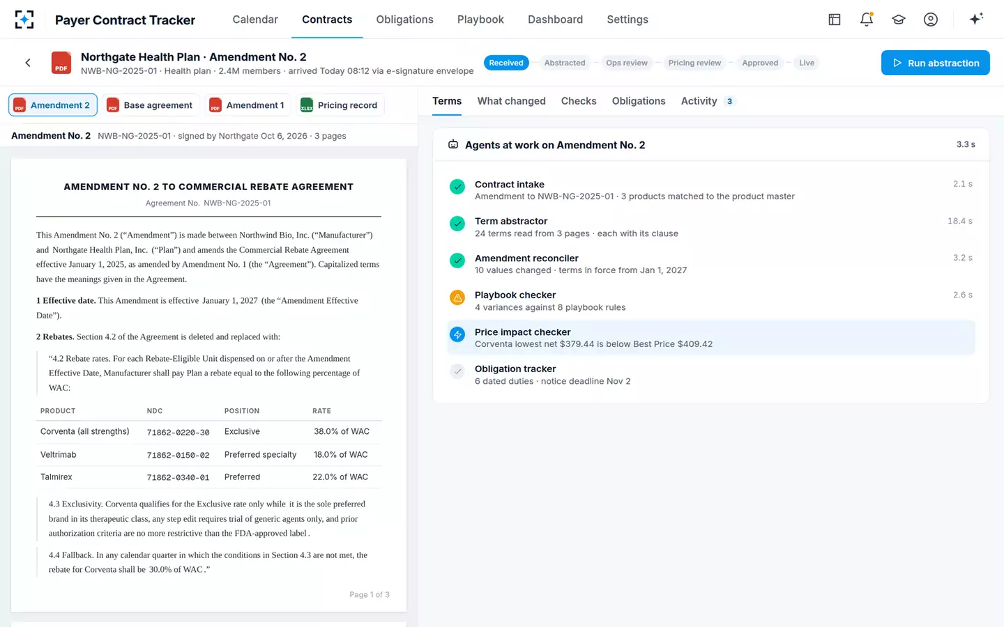
Task: Open the Calendar nav tab
Action: 255,20
